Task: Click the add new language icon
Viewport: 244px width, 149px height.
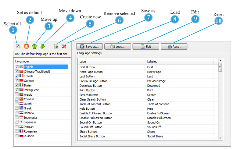Action: 56,46
